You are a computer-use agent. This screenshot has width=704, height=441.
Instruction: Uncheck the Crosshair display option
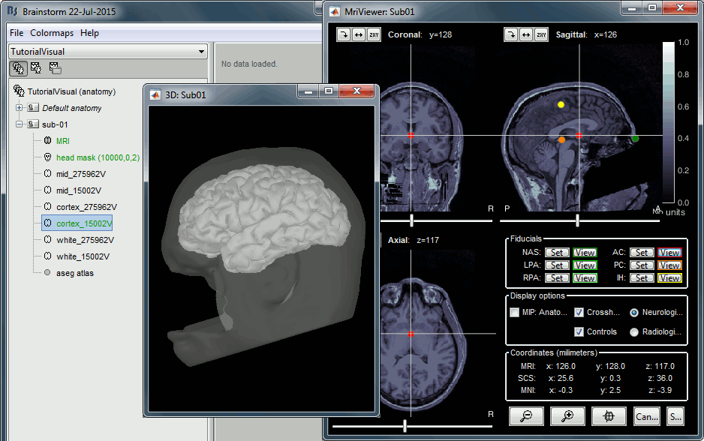(579, 312)
